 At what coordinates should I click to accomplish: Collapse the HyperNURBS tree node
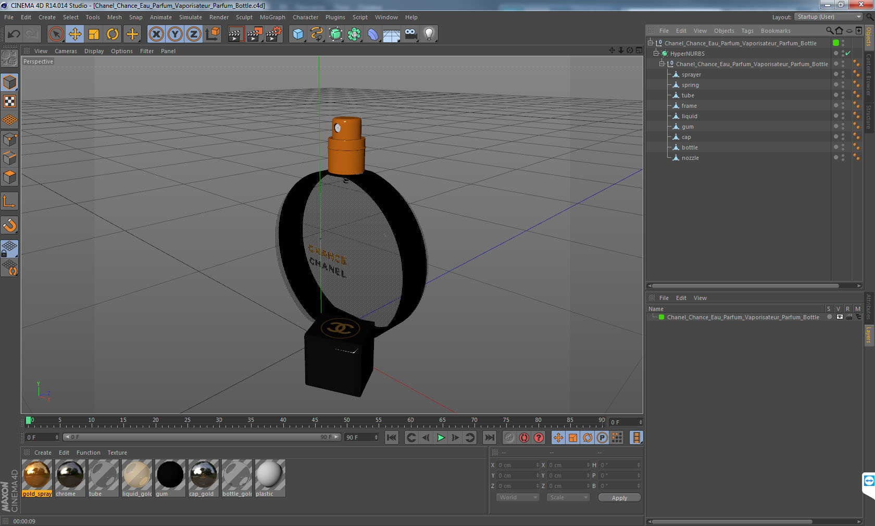coord(656,53)
